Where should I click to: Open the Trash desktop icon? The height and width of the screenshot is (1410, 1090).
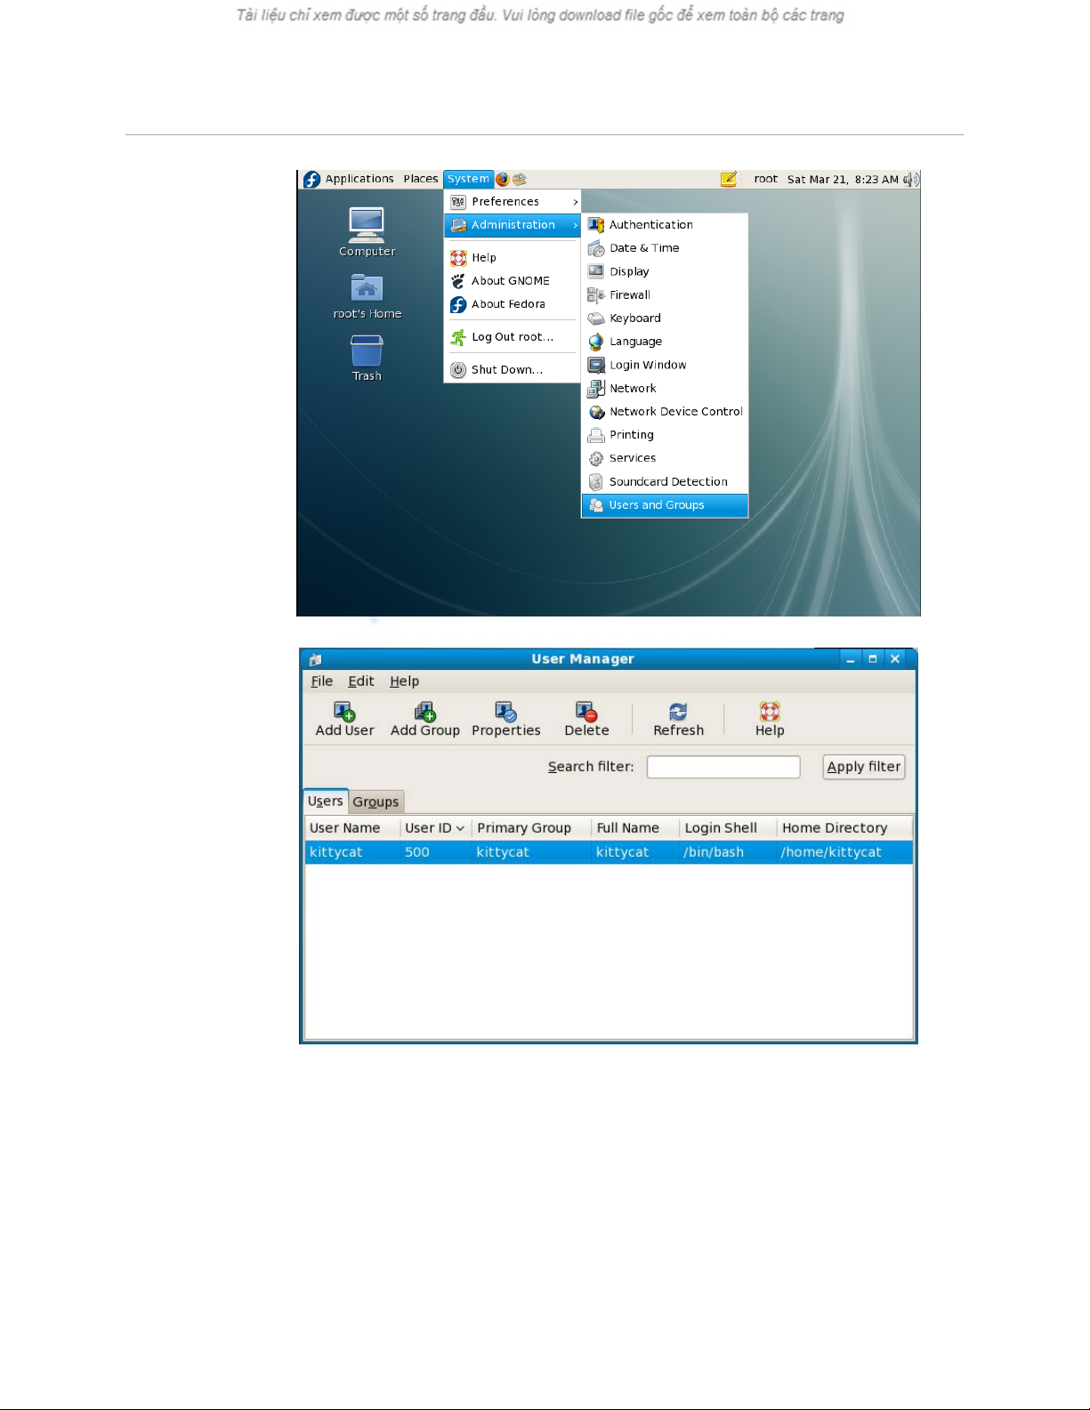point(367,356)
